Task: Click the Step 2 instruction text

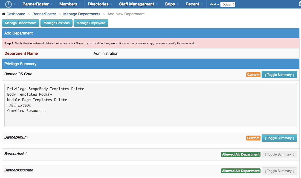Action: click(100, 43)
